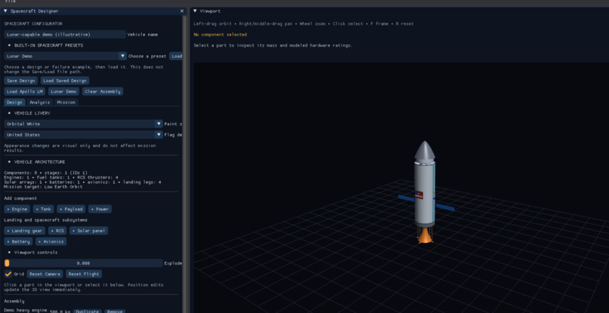Add a Solar panel subsystem

point(89,231)
